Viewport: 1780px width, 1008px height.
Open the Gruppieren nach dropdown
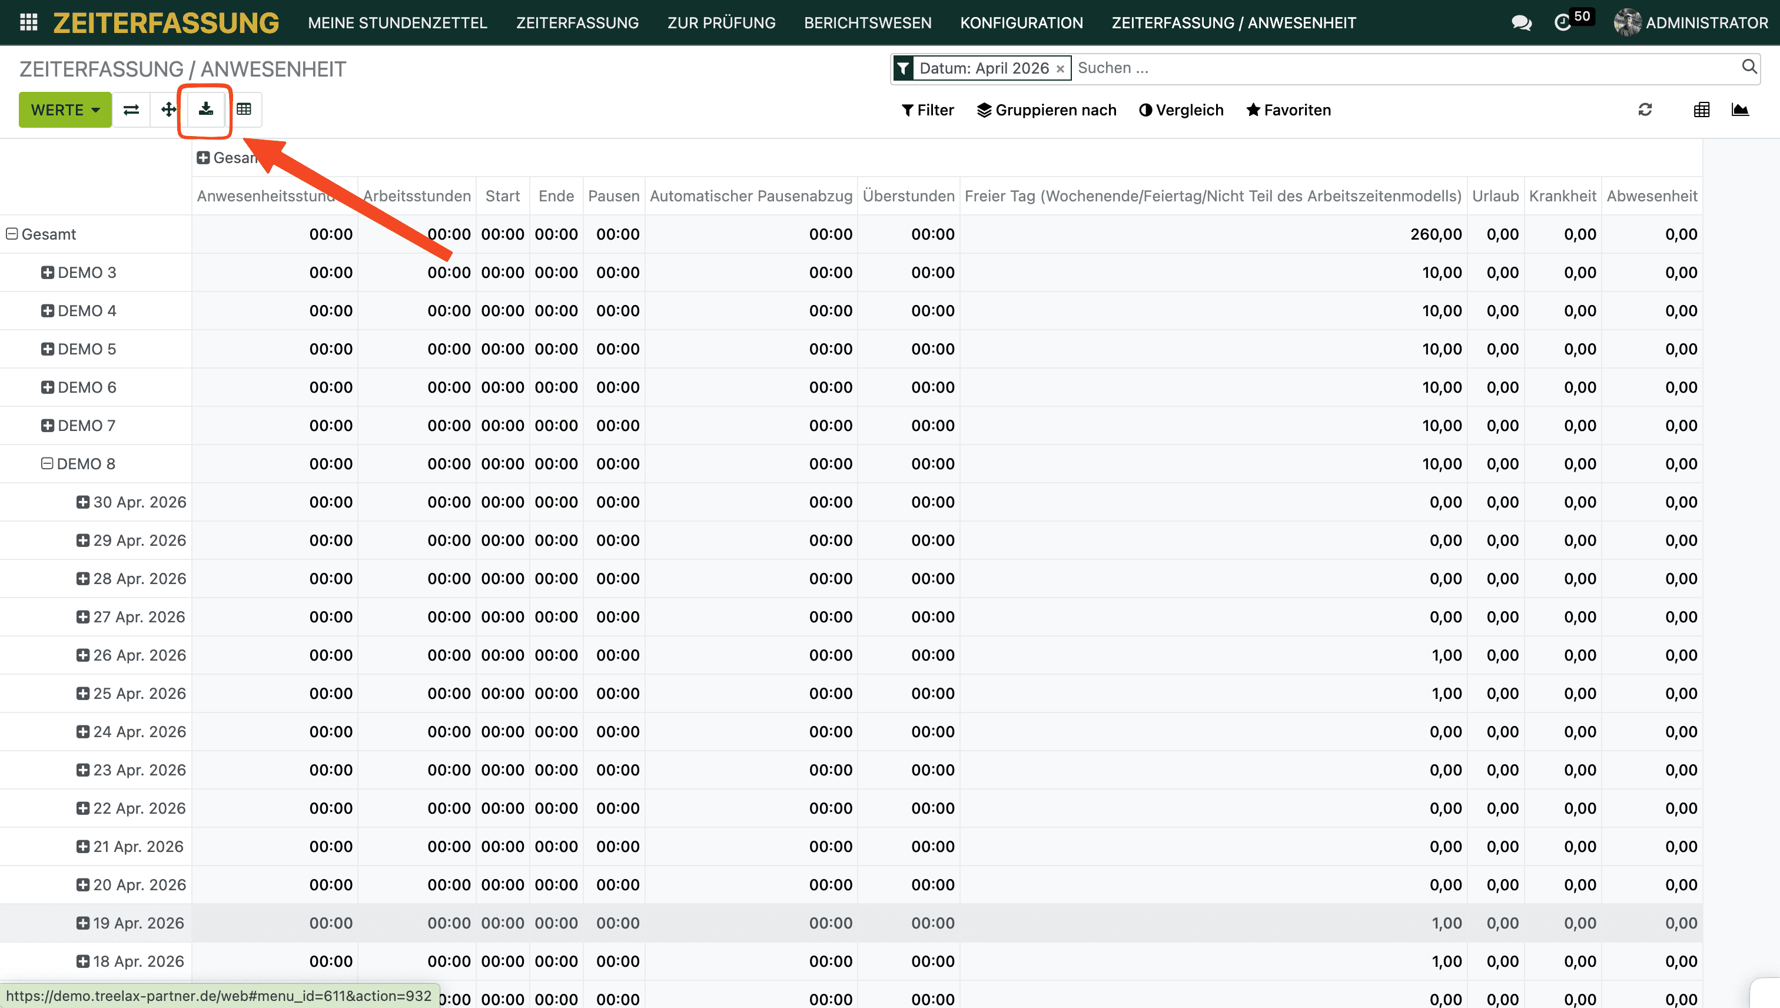click(x=1047, y=110)
